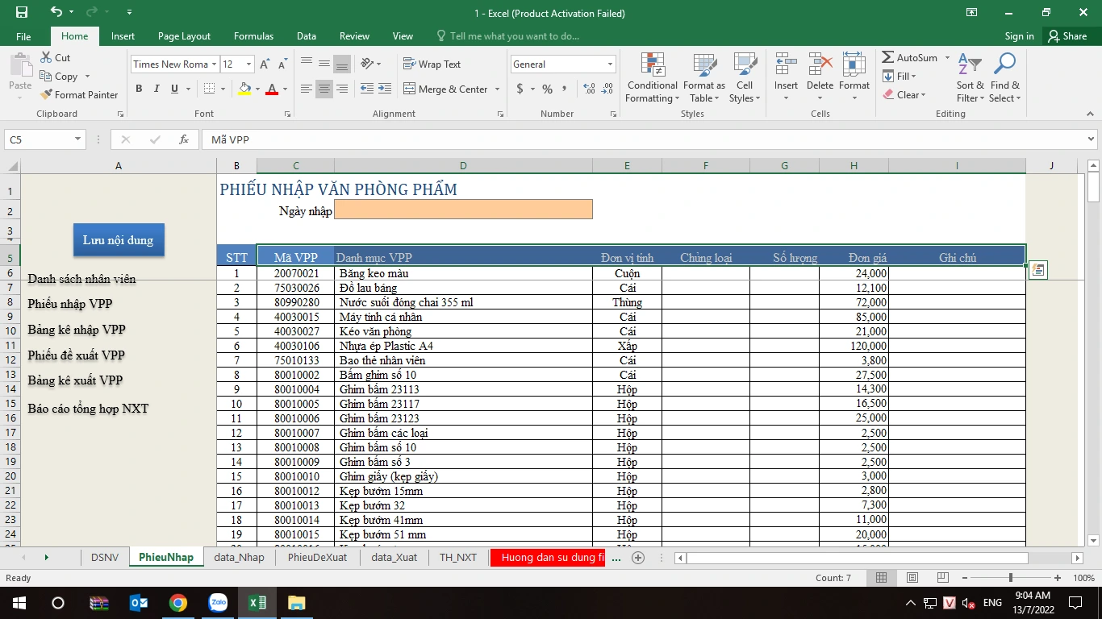This screenshot has width=1102, height=619.
Task: Apply the percent style format
Action: click(548, 89)
